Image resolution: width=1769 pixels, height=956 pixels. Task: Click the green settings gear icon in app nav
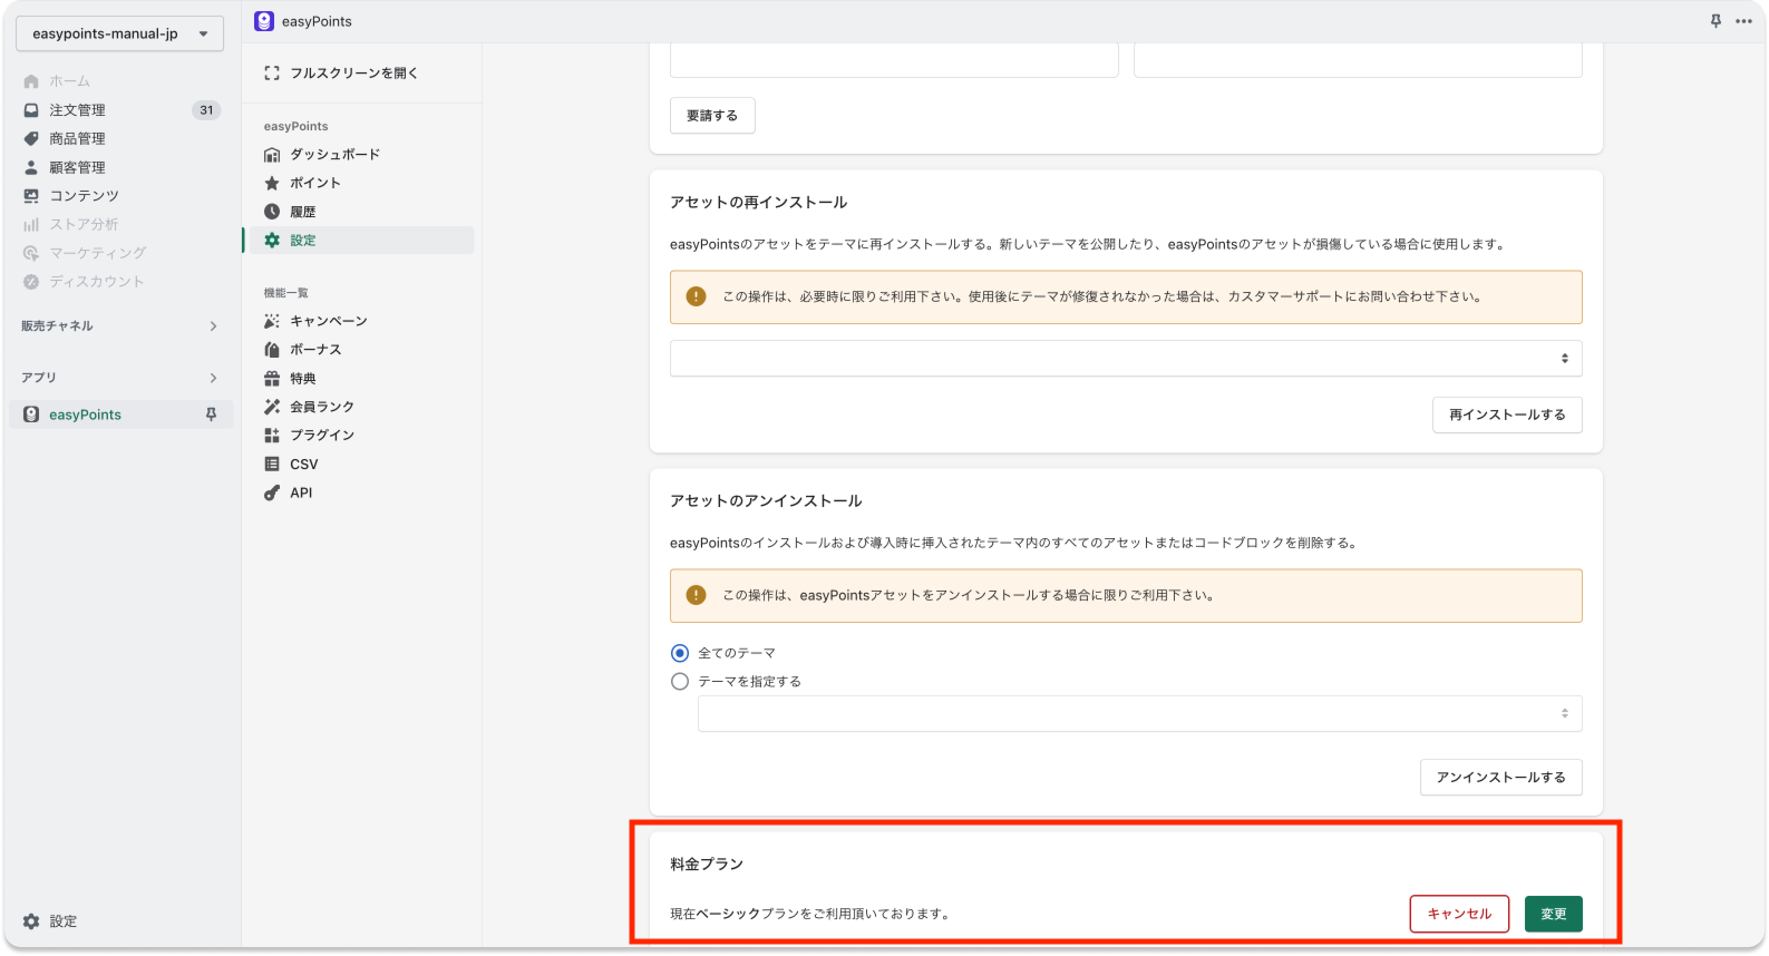coord(272,240)
